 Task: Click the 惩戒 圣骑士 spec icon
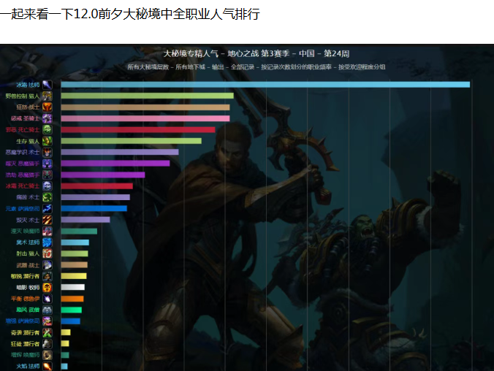pyautogui.click(x=47, y=118)
